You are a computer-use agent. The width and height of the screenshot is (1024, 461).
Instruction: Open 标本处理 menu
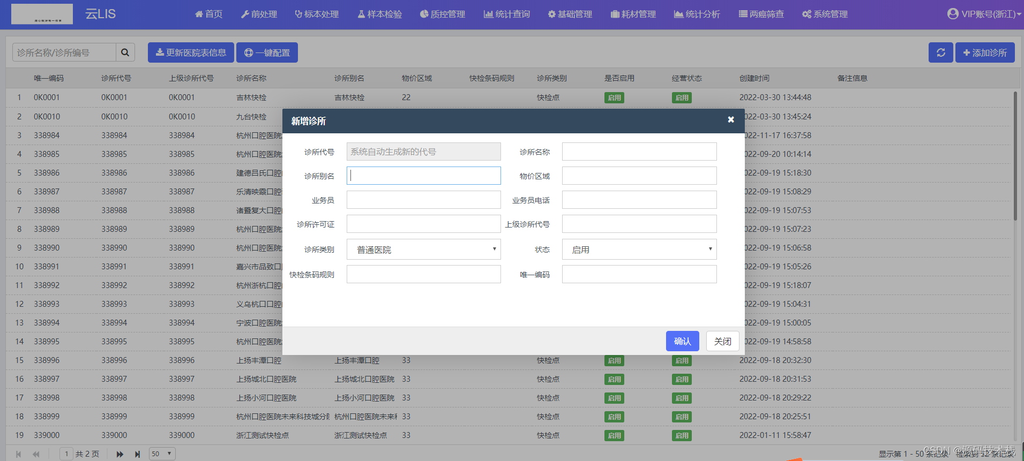[x=317, y=14]
